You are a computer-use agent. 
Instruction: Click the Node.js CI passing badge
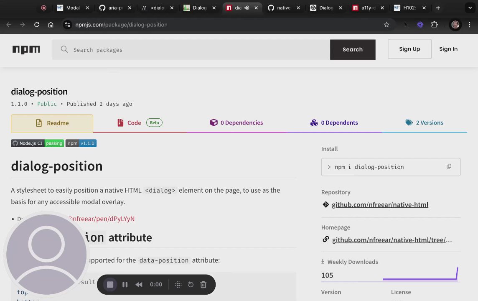click(x=38, y=143)
